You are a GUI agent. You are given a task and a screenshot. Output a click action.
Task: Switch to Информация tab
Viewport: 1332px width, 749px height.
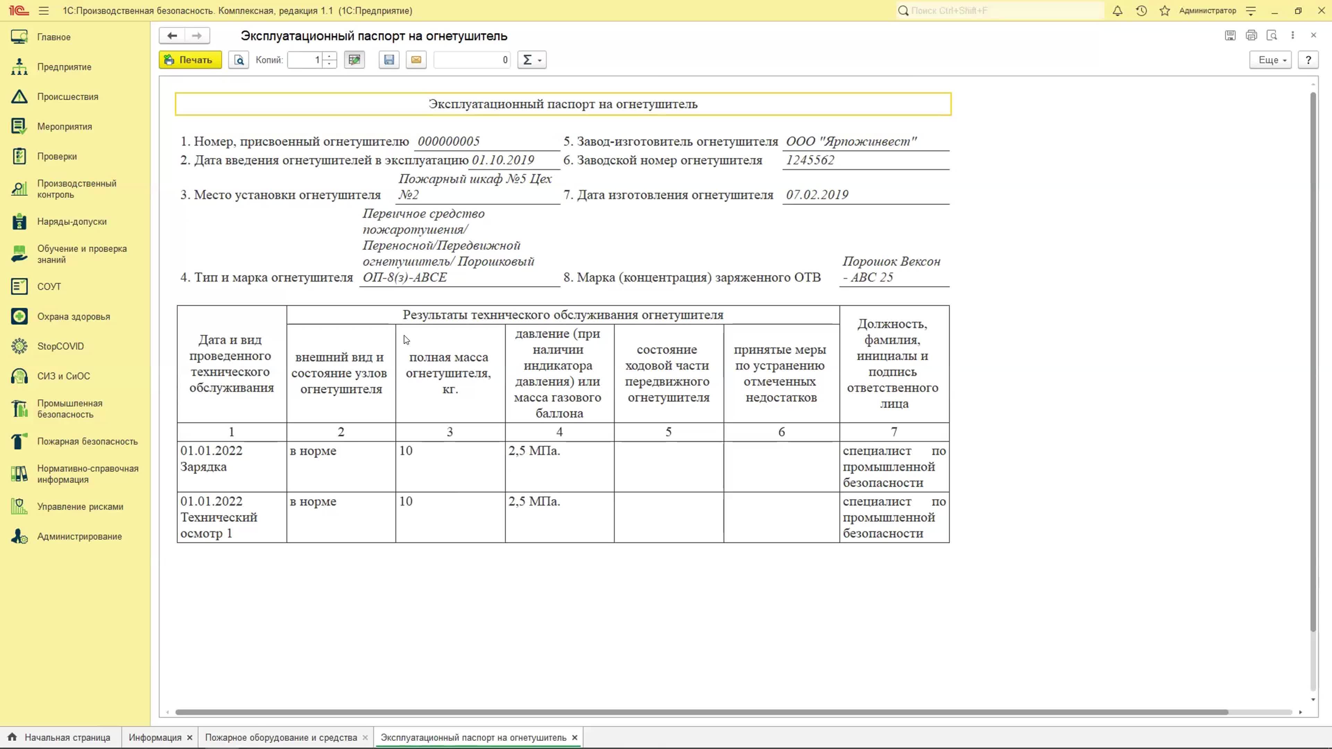click(x=155, y=738)
